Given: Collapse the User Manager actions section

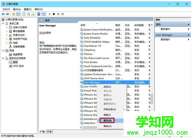Looking at the screenshot, I should click(x=188, y=35).
